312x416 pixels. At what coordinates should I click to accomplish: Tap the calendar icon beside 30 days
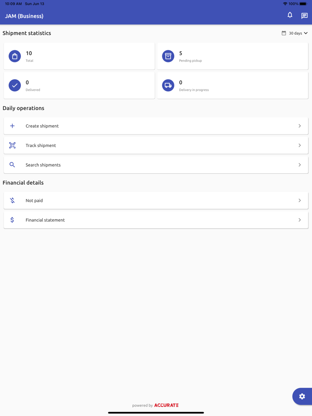click(284, 33)
